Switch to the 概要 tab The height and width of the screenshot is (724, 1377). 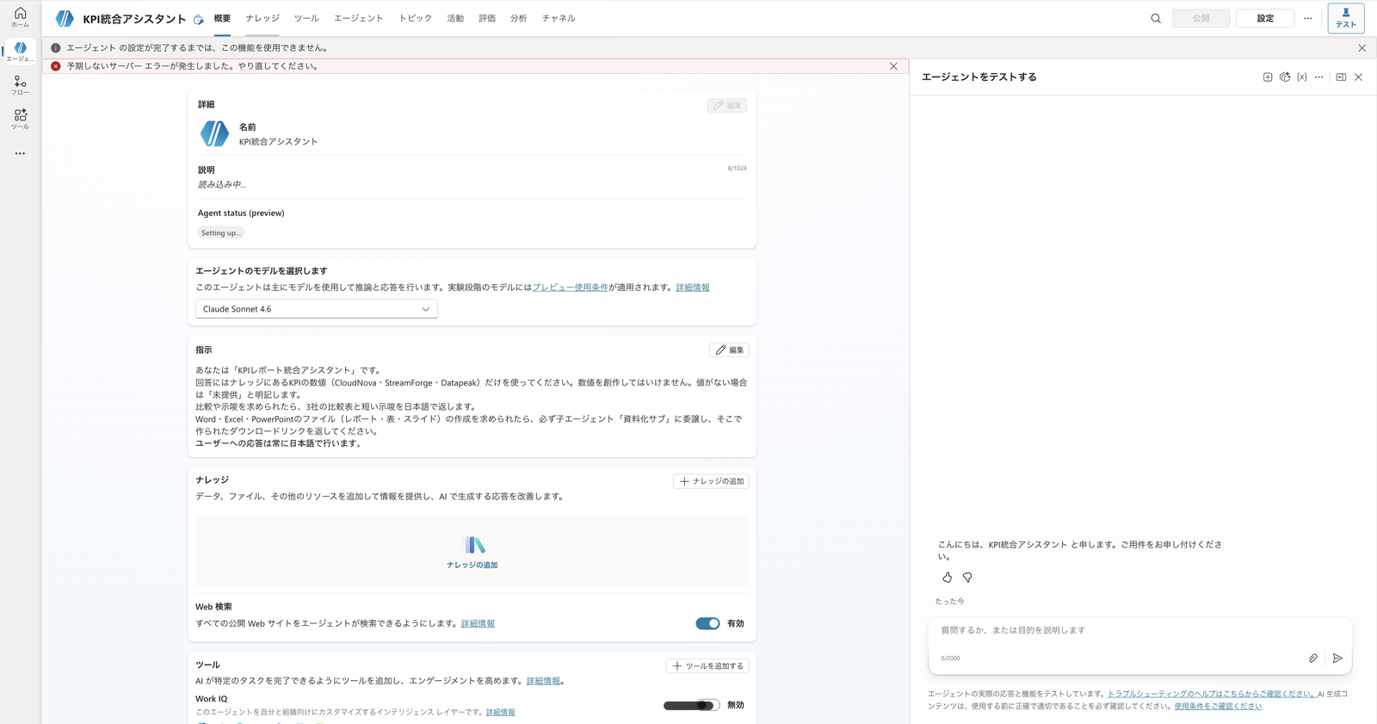tap(222, 18)
